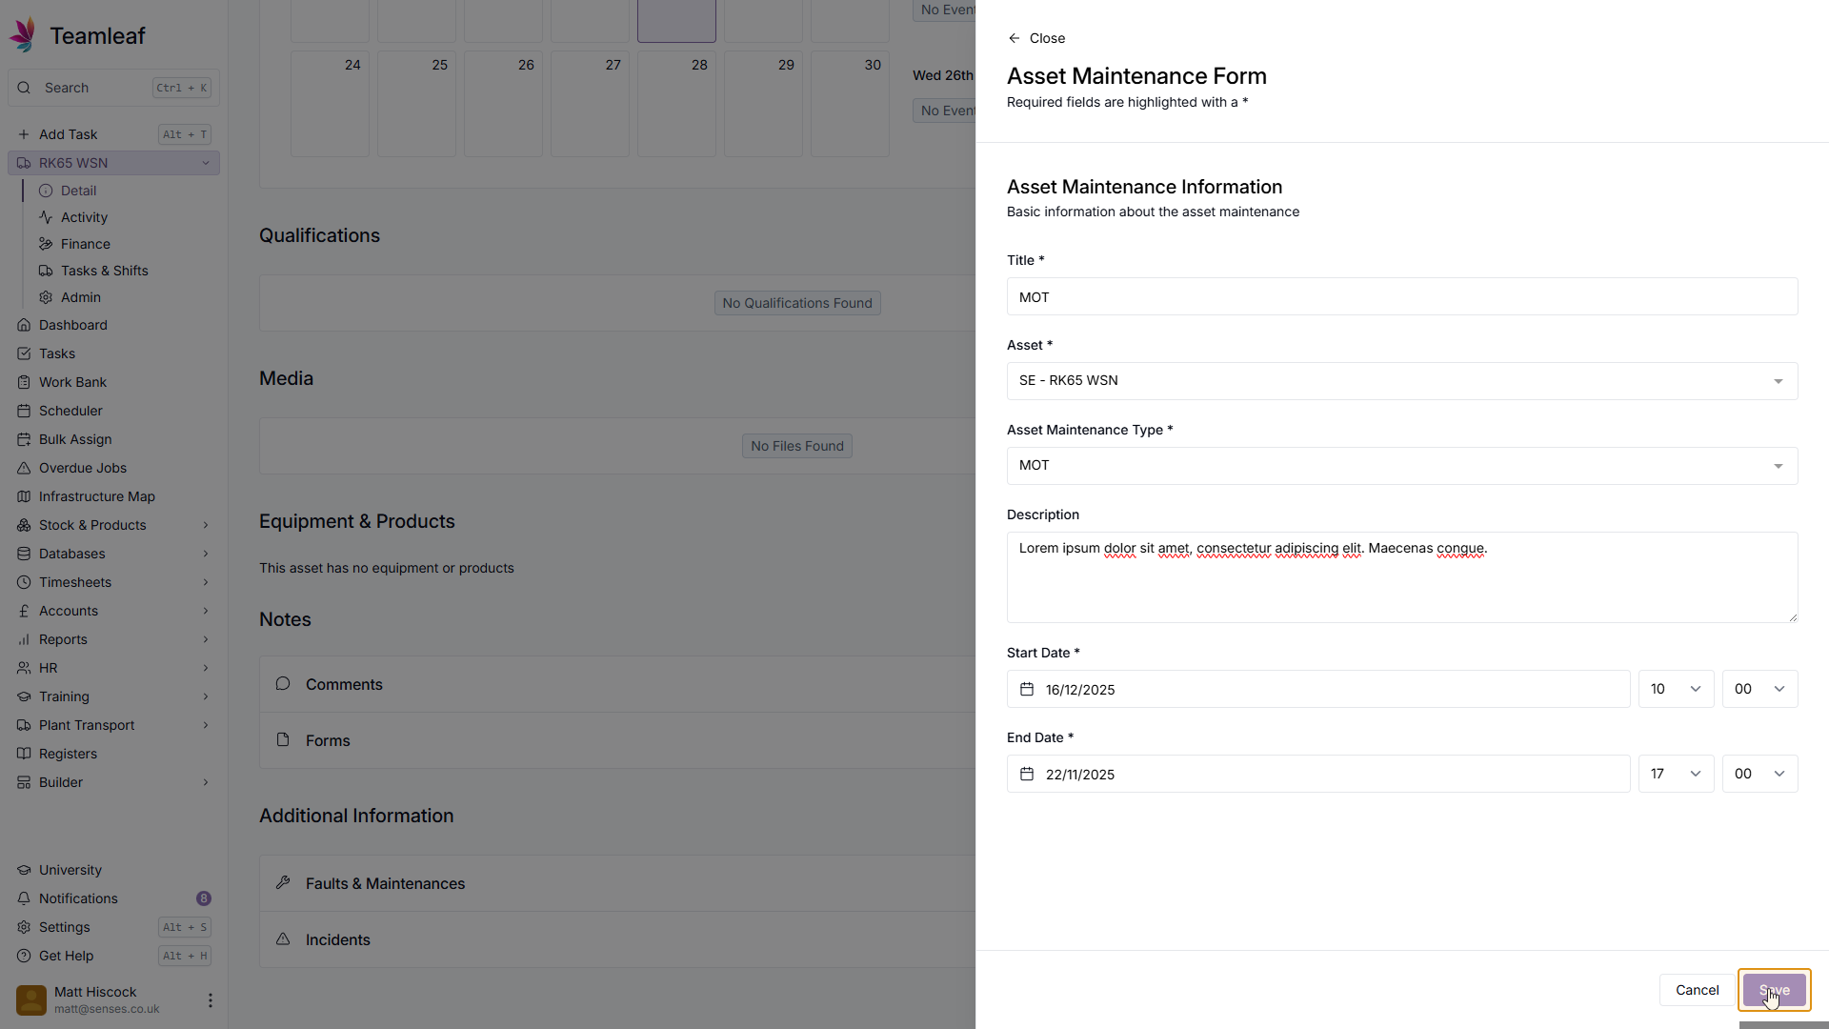The width and height of the screenshot is (1829, 1029).
Task: Open the End Date minutes dropdown
Action: point(1759,774)
